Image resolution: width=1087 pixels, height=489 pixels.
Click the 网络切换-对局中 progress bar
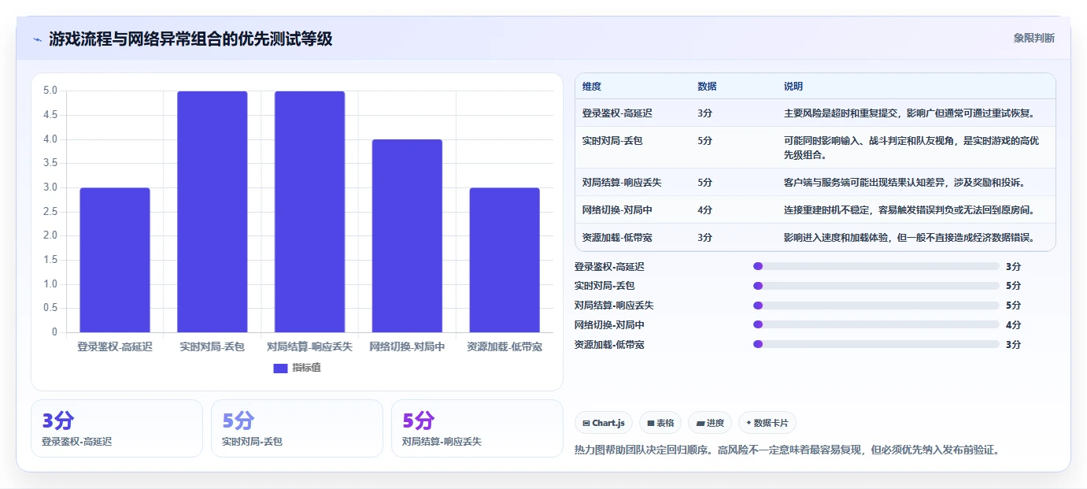876,324
